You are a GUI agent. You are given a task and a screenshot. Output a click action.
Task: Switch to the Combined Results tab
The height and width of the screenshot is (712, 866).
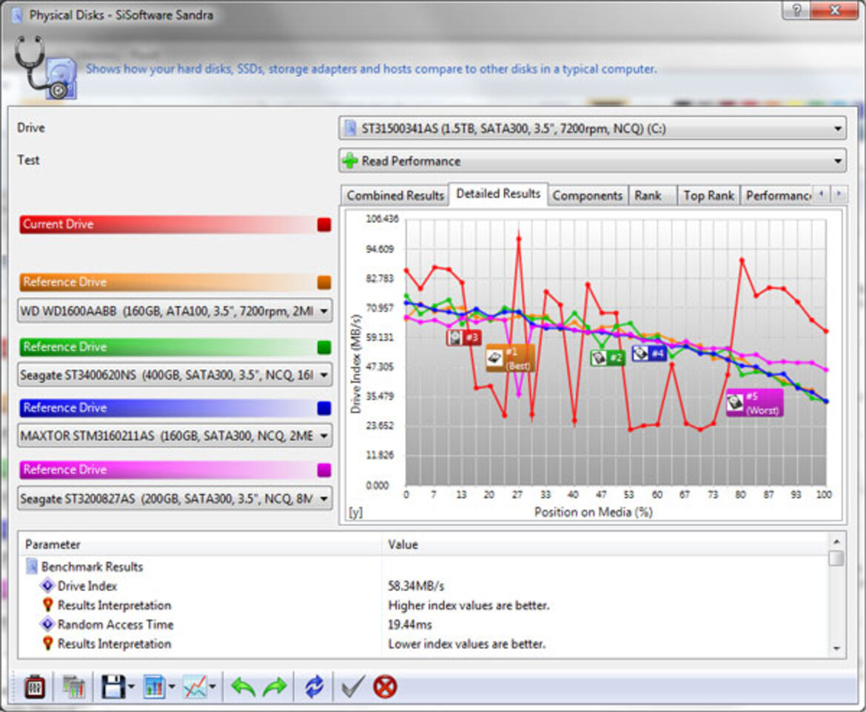pos(395,196)
